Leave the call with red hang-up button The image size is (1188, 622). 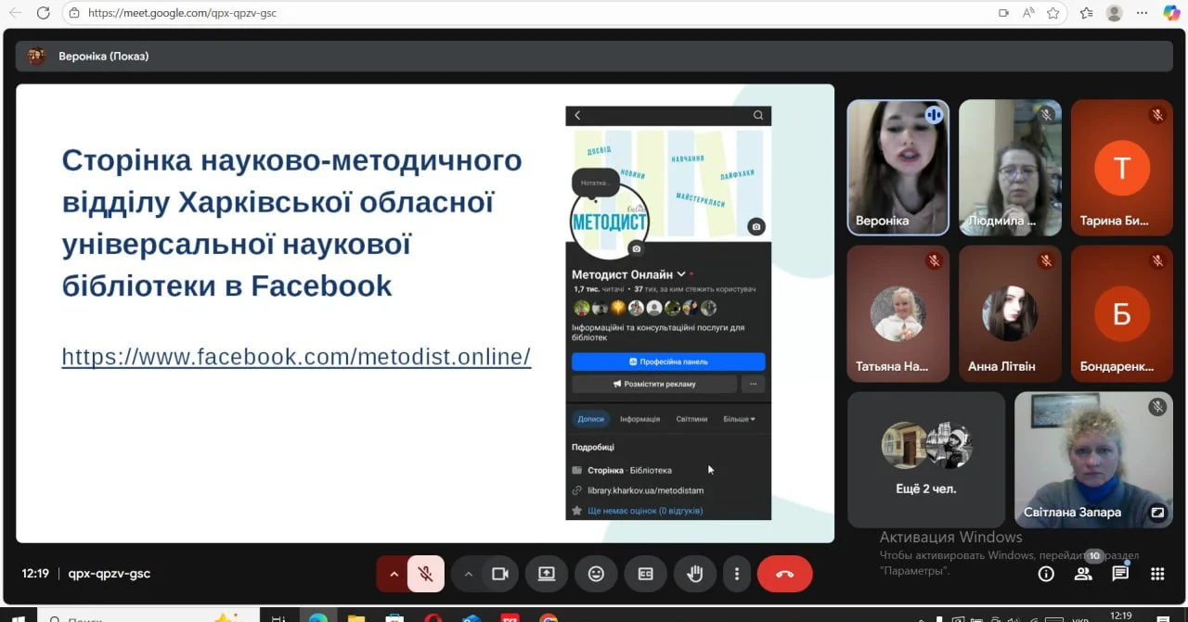click(784, 574)
